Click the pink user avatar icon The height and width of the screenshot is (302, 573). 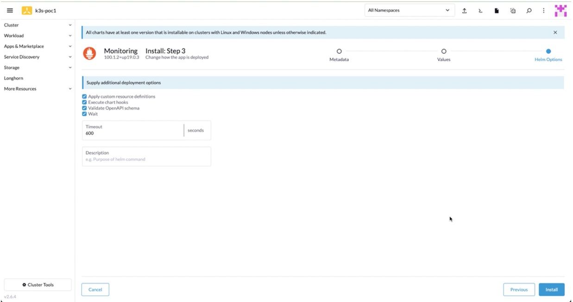click(x=560, y=11)
